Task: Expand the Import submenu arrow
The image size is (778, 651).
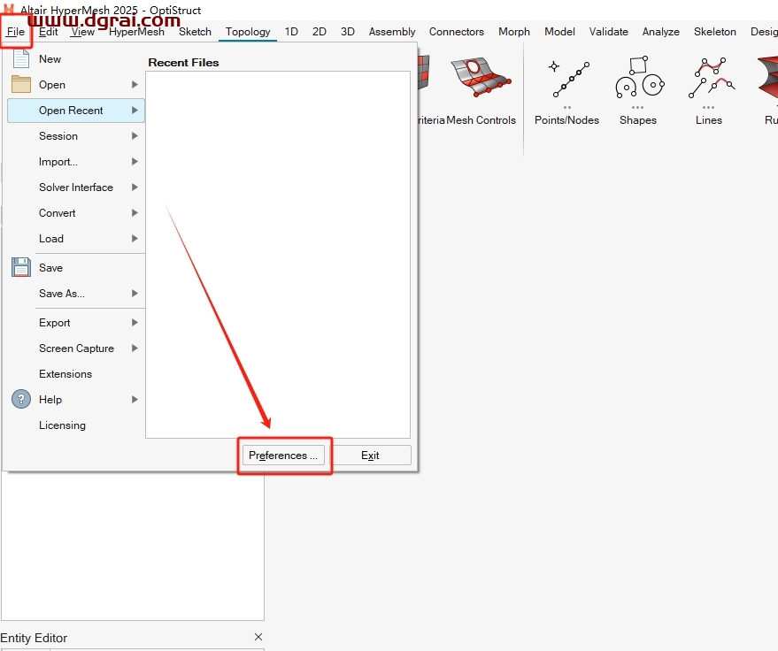Action: coord(135,162)
